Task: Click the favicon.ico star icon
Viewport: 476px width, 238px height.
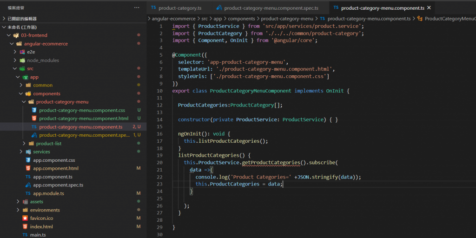Action: pyautogui.click(x=25, y=218)
